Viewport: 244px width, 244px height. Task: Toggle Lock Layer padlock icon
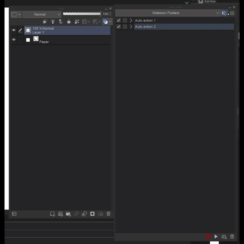[68, 22]
